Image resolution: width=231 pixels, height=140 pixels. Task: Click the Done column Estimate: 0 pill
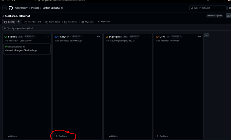176,37
